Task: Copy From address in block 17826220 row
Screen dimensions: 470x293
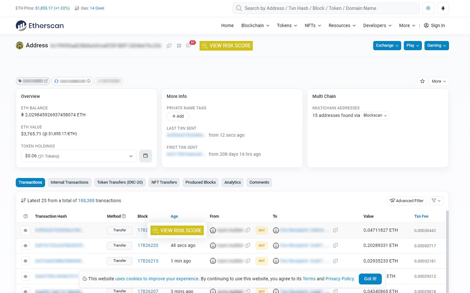Action: click(x=248, y=245)
